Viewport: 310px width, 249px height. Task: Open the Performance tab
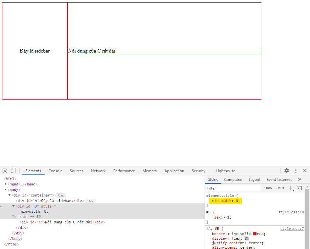pyautogui.click(x=124, y=171)
